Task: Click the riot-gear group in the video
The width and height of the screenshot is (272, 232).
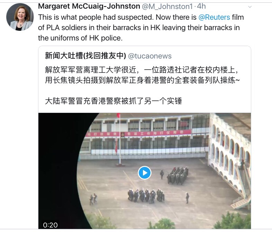Action: (146, 196)
